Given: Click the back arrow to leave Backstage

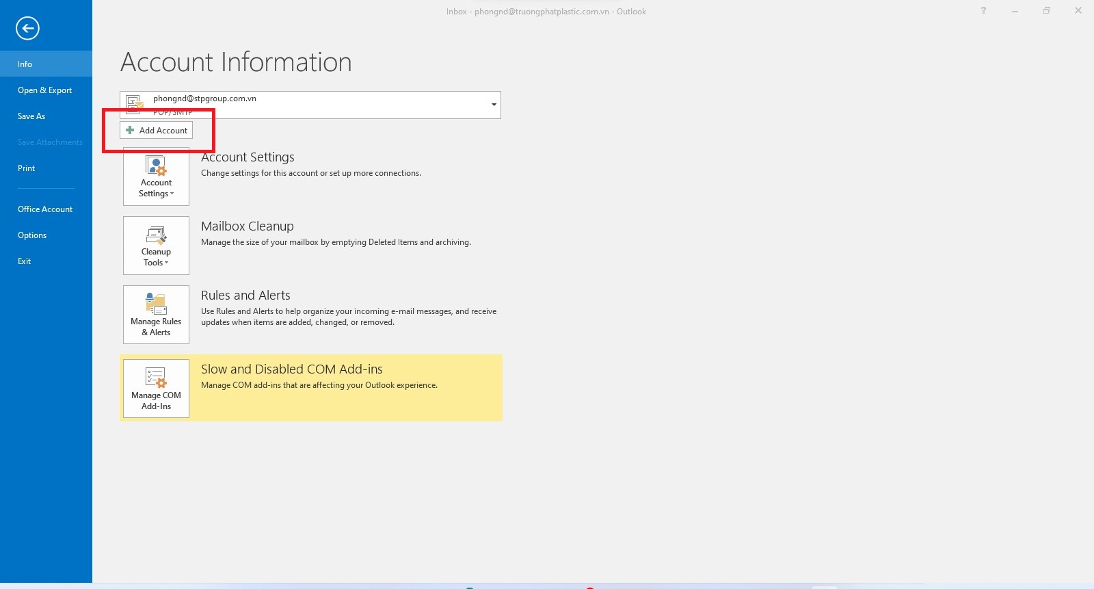Looking at the screenshot, I should pyautogui.click(x=27, y=28).
